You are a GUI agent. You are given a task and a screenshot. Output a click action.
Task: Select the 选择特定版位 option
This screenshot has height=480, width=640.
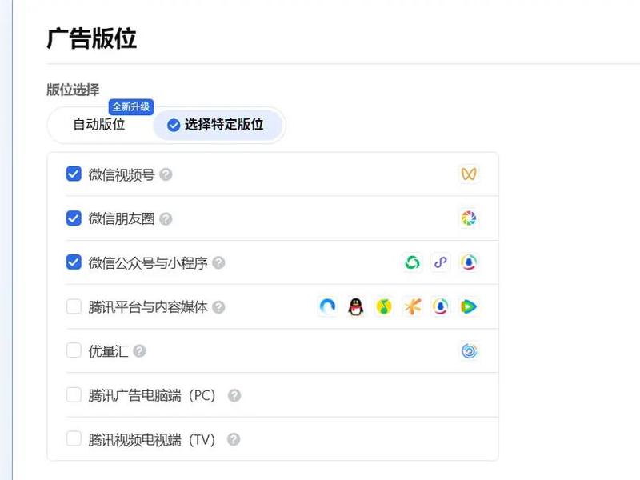218,125
